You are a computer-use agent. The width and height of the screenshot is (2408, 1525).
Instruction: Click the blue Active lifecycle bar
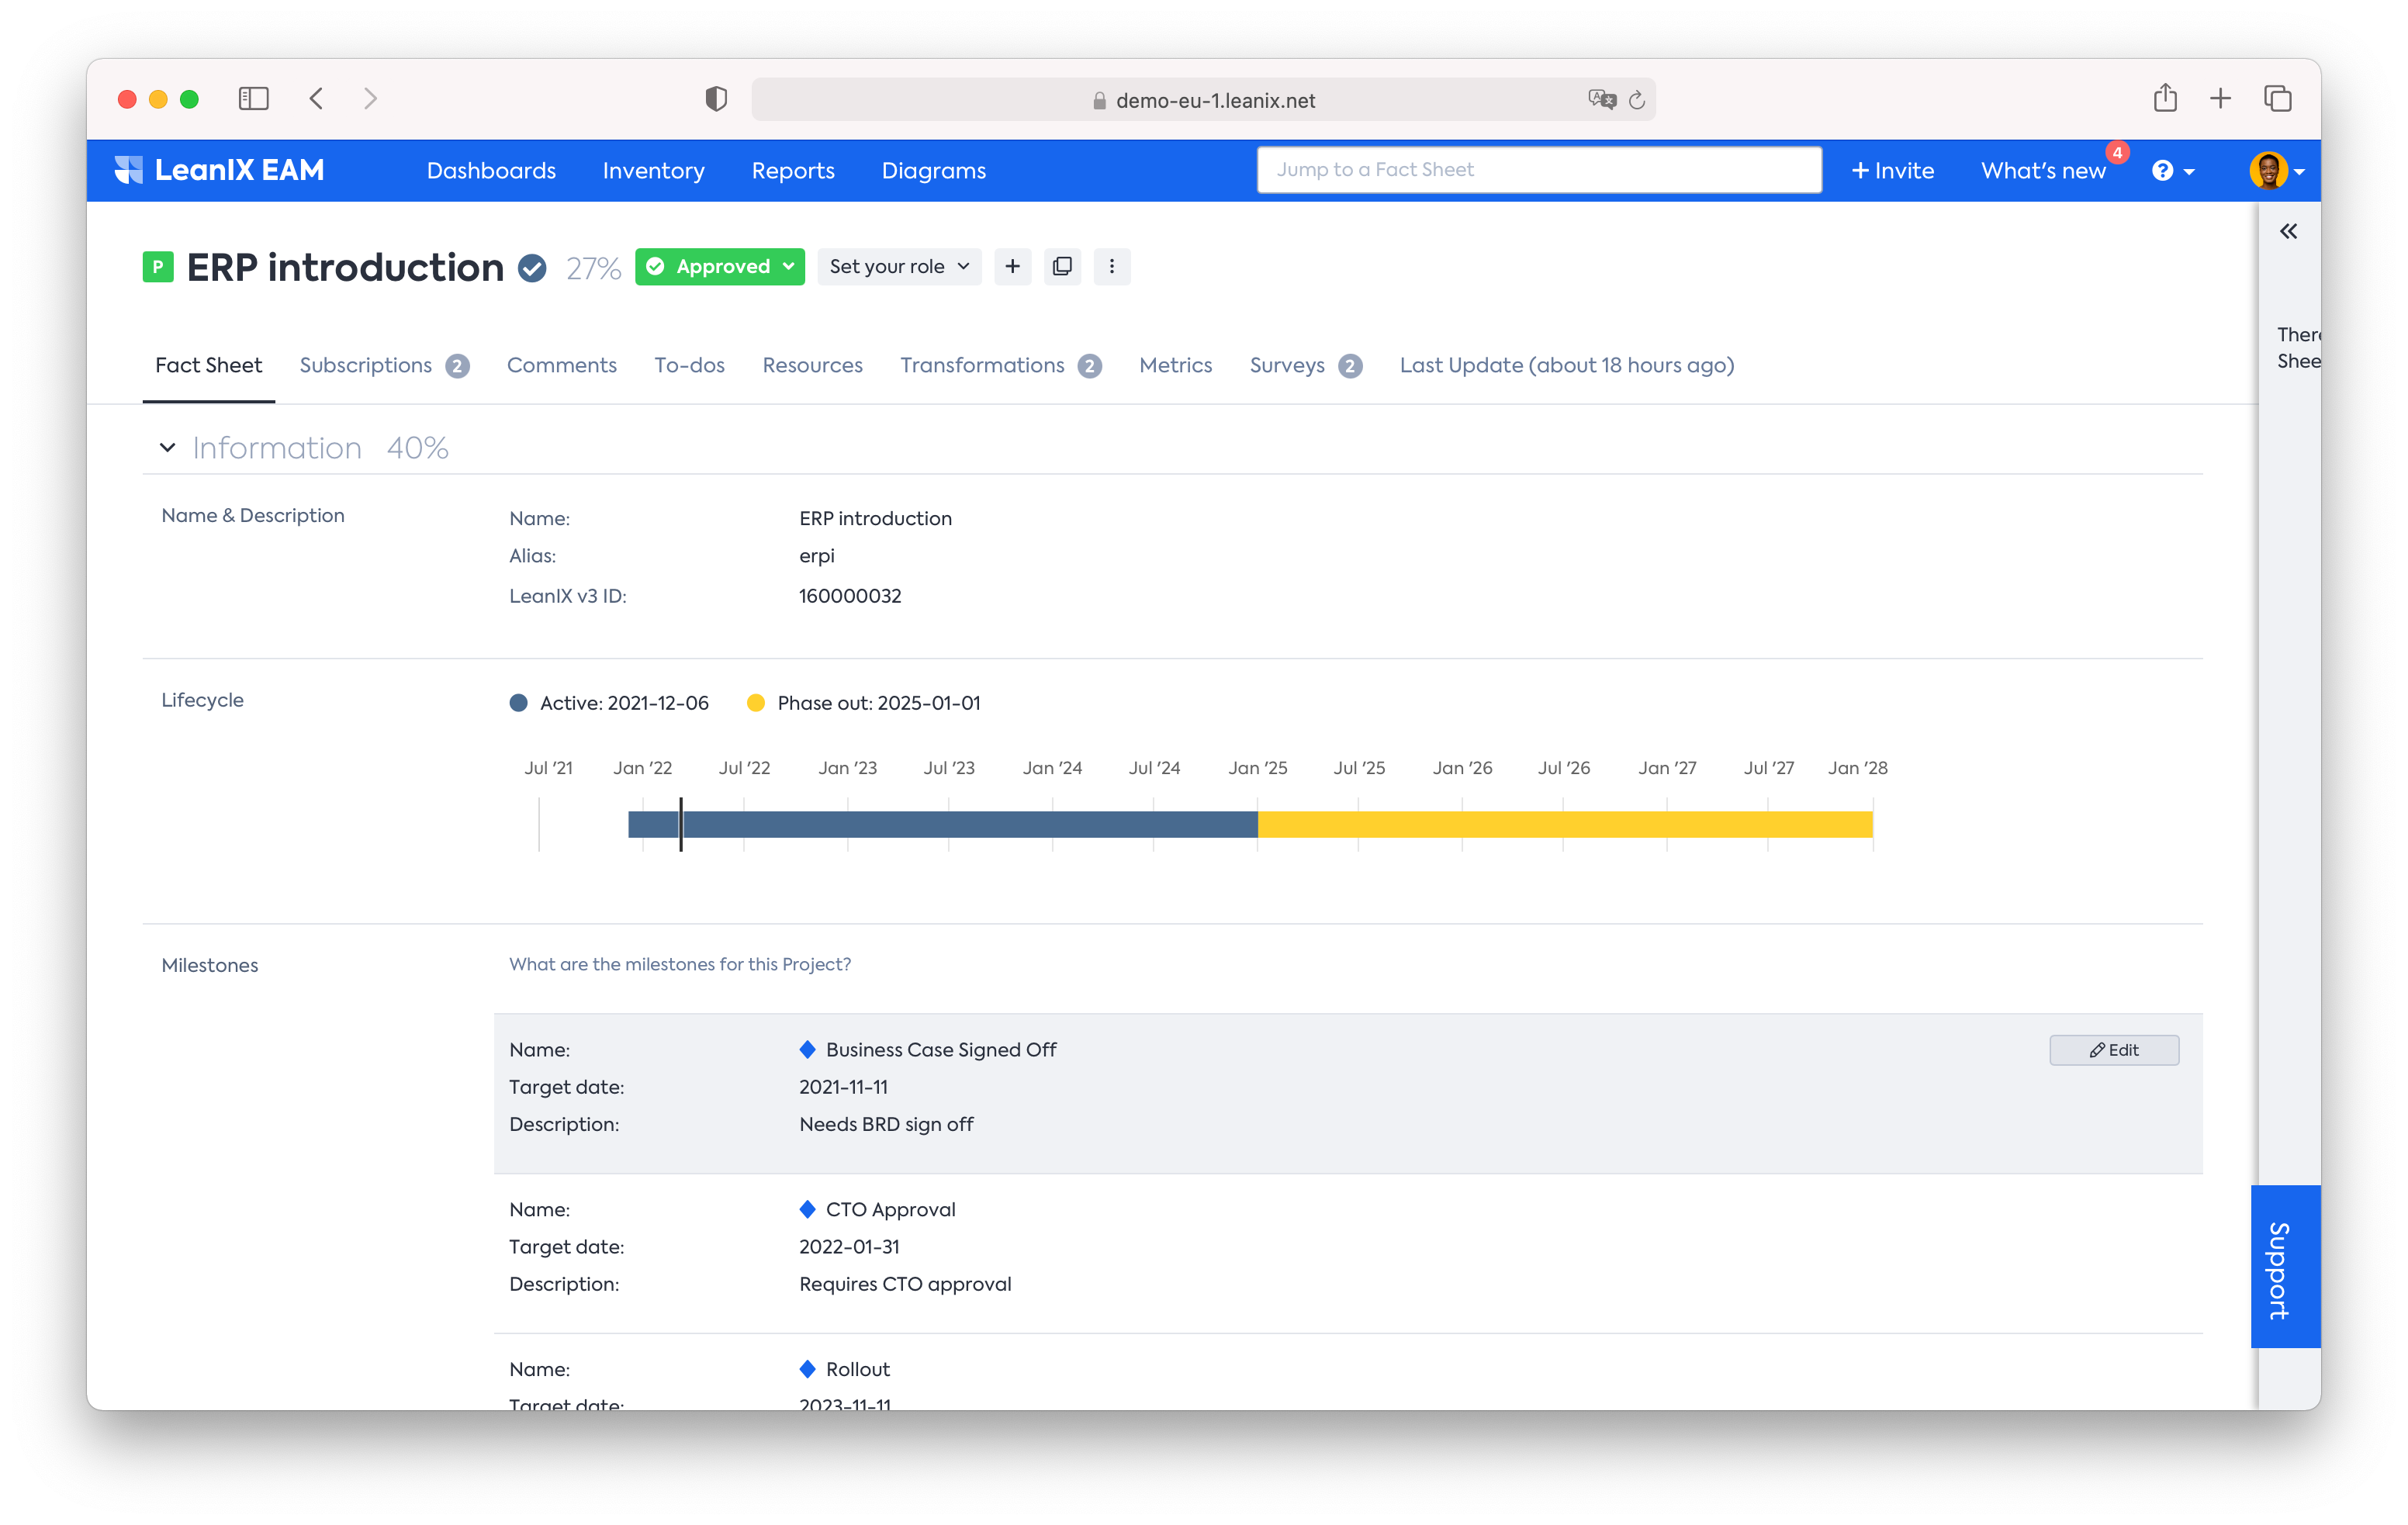[x=942, y=824]
